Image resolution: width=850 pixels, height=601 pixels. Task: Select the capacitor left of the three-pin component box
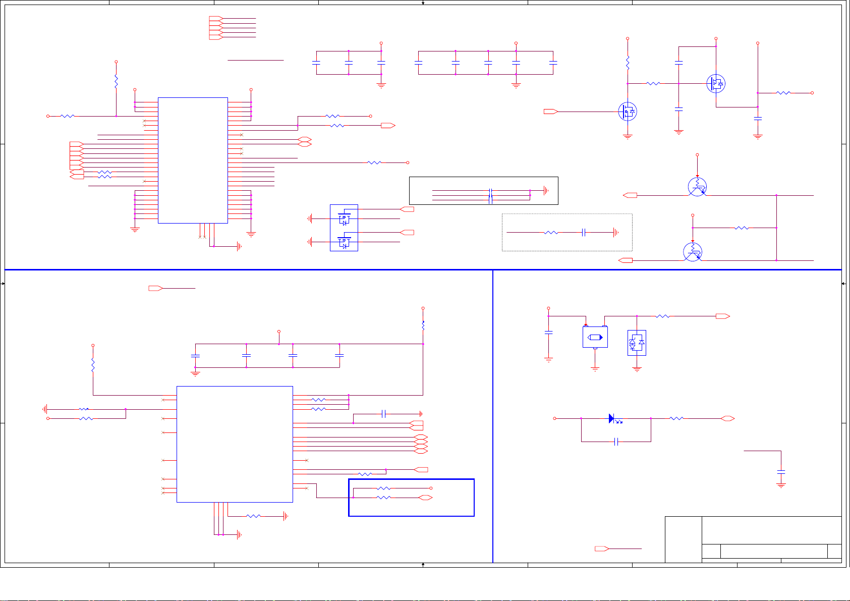click(x=549, y=333)
